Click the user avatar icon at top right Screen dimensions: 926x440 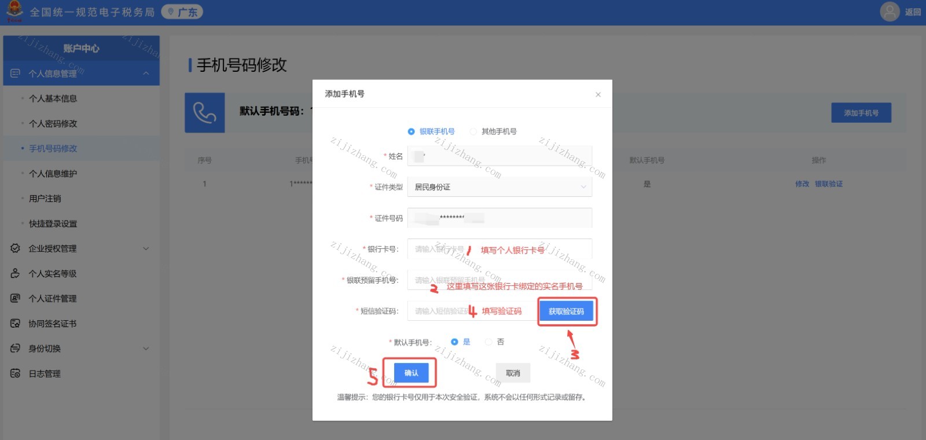tap(890, 12)
